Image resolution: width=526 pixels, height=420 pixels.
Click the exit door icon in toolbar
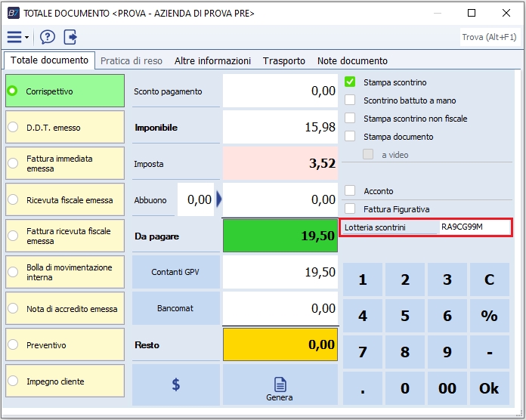pos(70,37)
